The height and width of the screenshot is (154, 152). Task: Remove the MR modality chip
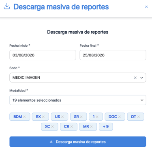(91, 126)
